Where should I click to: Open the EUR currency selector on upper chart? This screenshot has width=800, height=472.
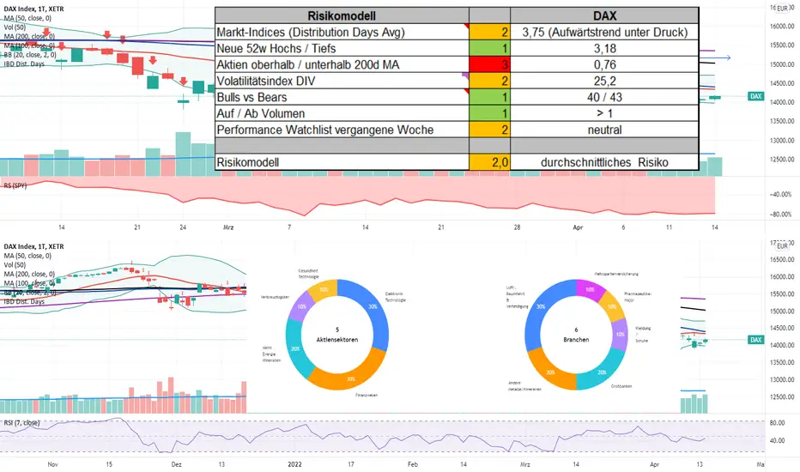pyautogui.click(x=782, y=9)
